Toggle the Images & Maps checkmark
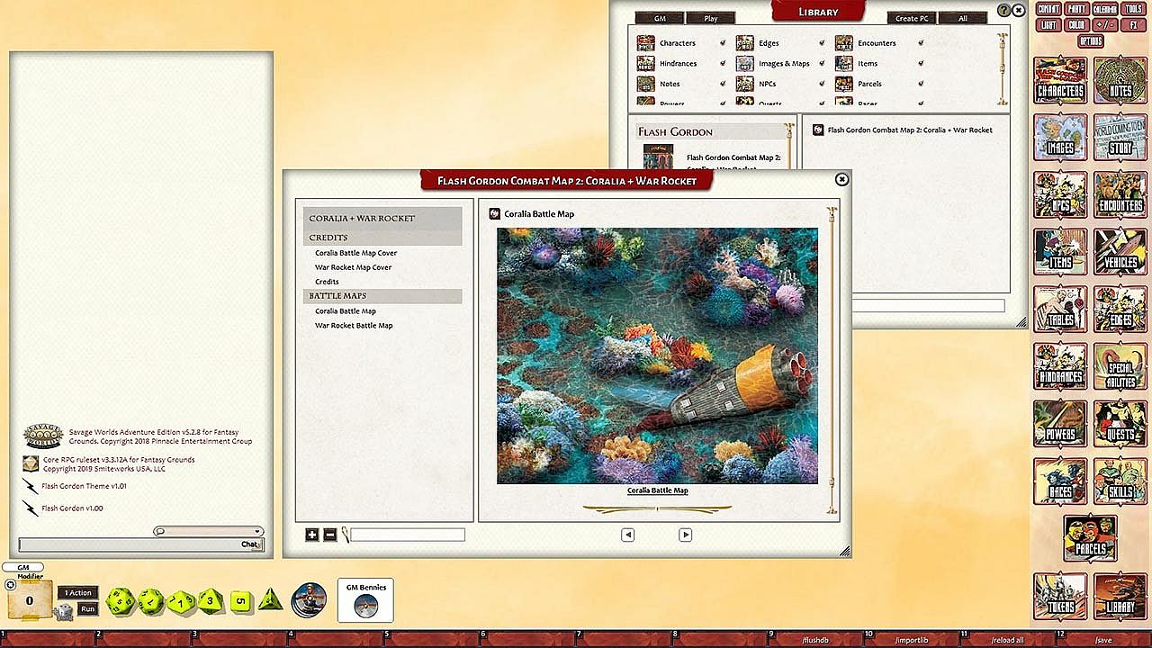Image resolution: width=1152 pixels, height=648 pixels. (x=822, y=64)
